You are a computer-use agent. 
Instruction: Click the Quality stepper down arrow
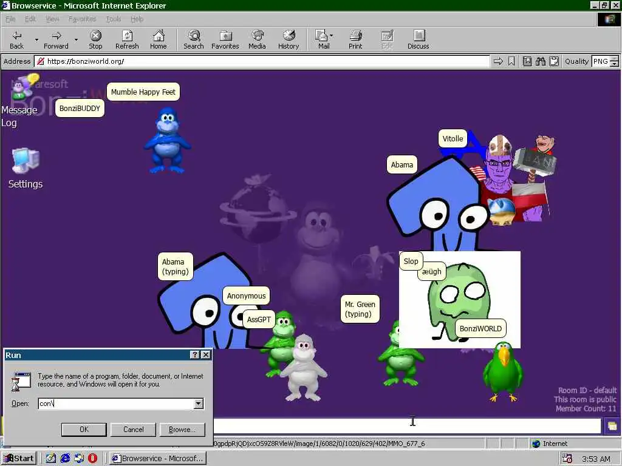[x=615, y=64]
